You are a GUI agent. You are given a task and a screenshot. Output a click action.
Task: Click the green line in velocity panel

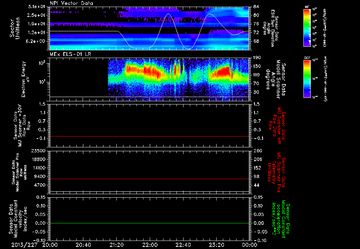pyautogui.click(x=149, y=223)
